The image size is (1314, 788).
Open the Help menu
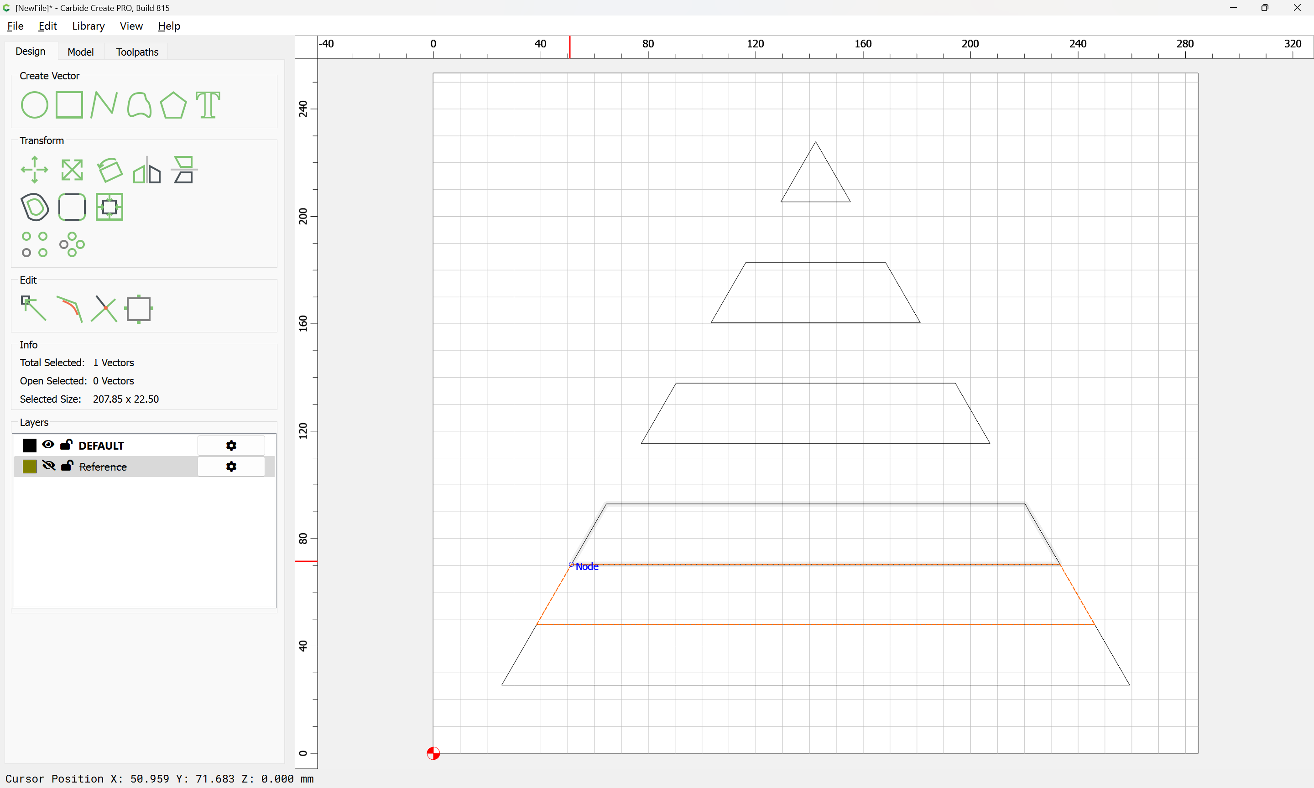click(169, 26)
